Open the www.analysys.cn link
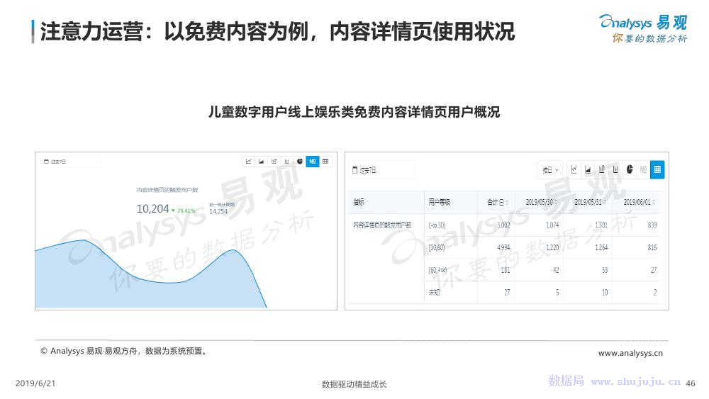Image resolution: width=709 pixels, height=399 pixels. (630, 353)
